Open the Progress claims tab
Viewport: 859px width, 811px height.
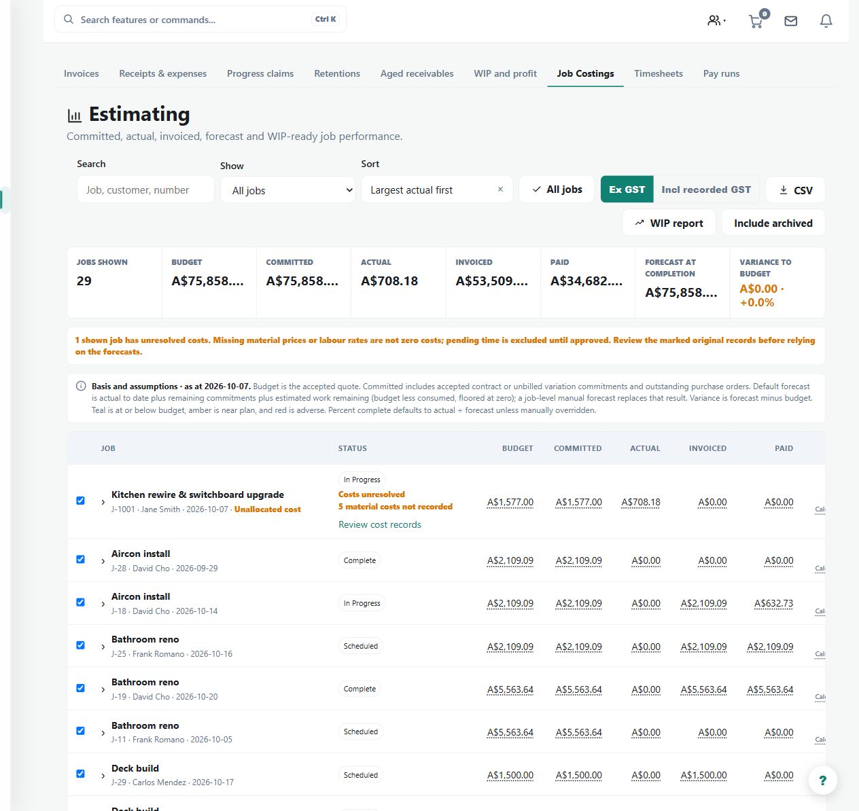point(260,73)
